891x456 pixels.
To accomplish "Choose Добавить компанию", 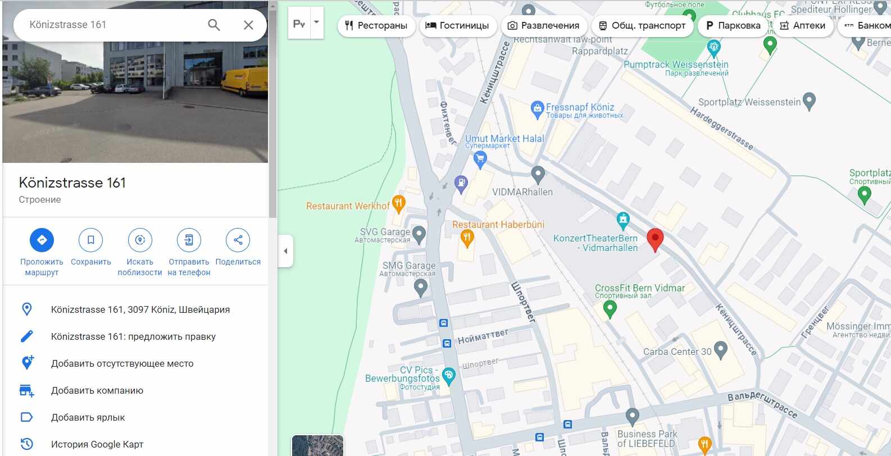I will point(97,390).
